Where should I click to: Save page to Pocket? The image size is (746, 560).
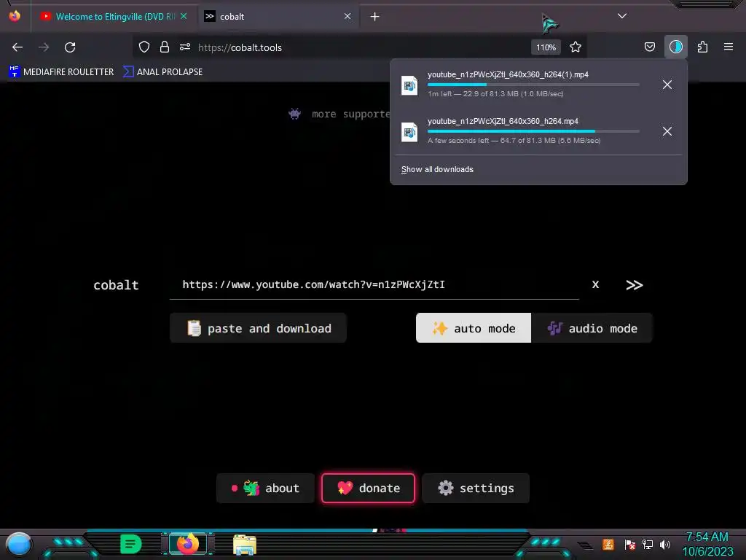649,47
